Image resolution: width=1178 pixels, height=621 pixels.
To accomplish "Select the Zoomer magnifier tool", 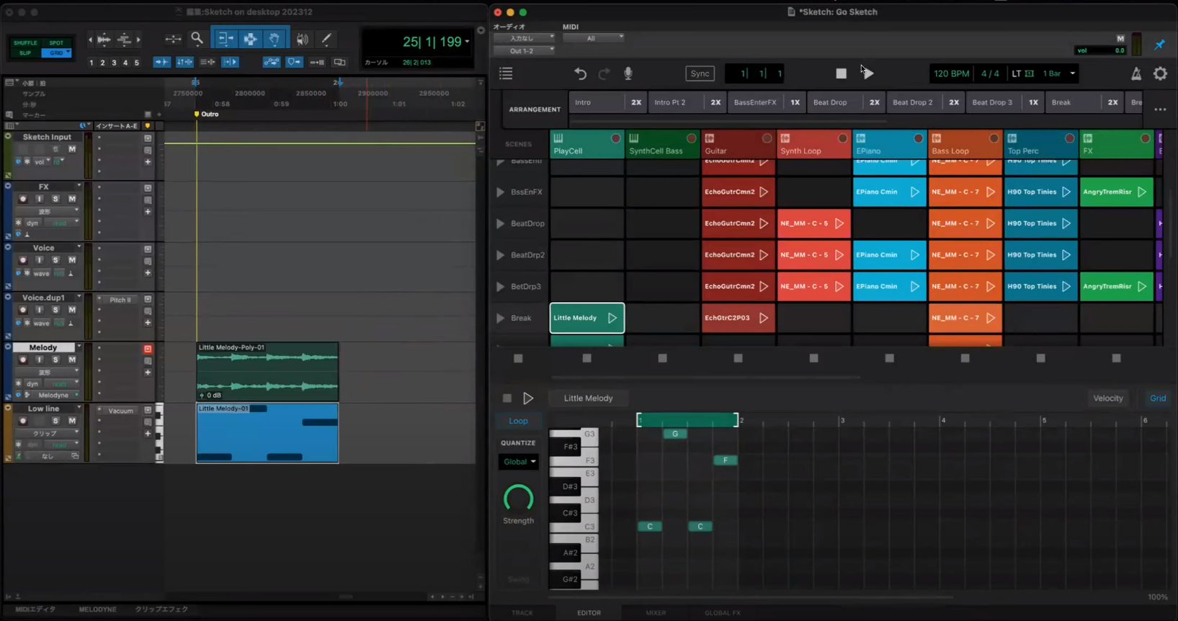I will 197,40.
